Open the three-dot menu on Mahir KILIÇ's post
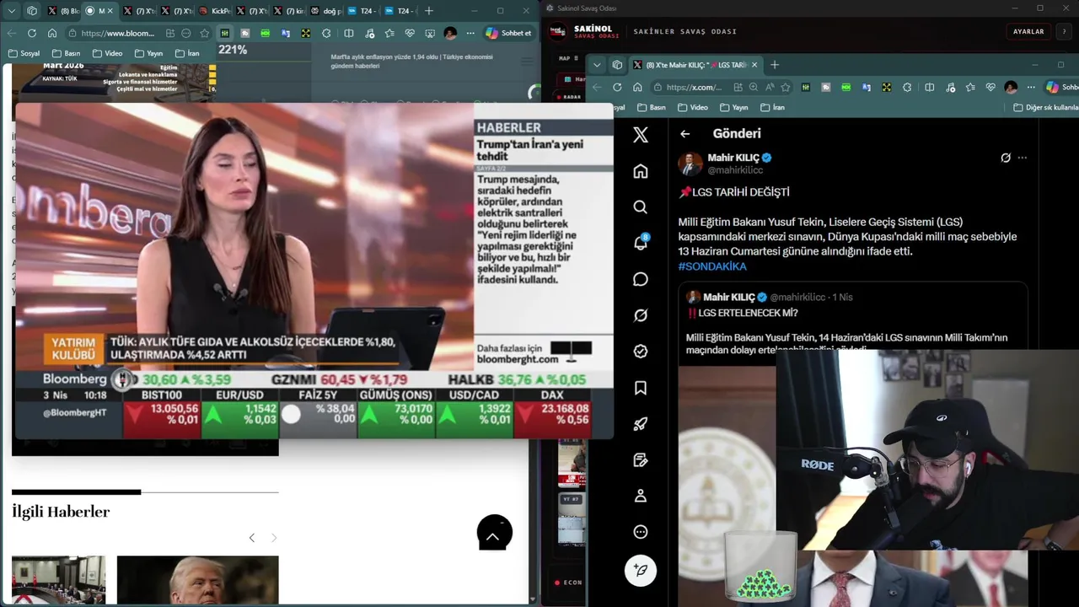Screen dimensions: 1079x607 tap(1023, 158)
